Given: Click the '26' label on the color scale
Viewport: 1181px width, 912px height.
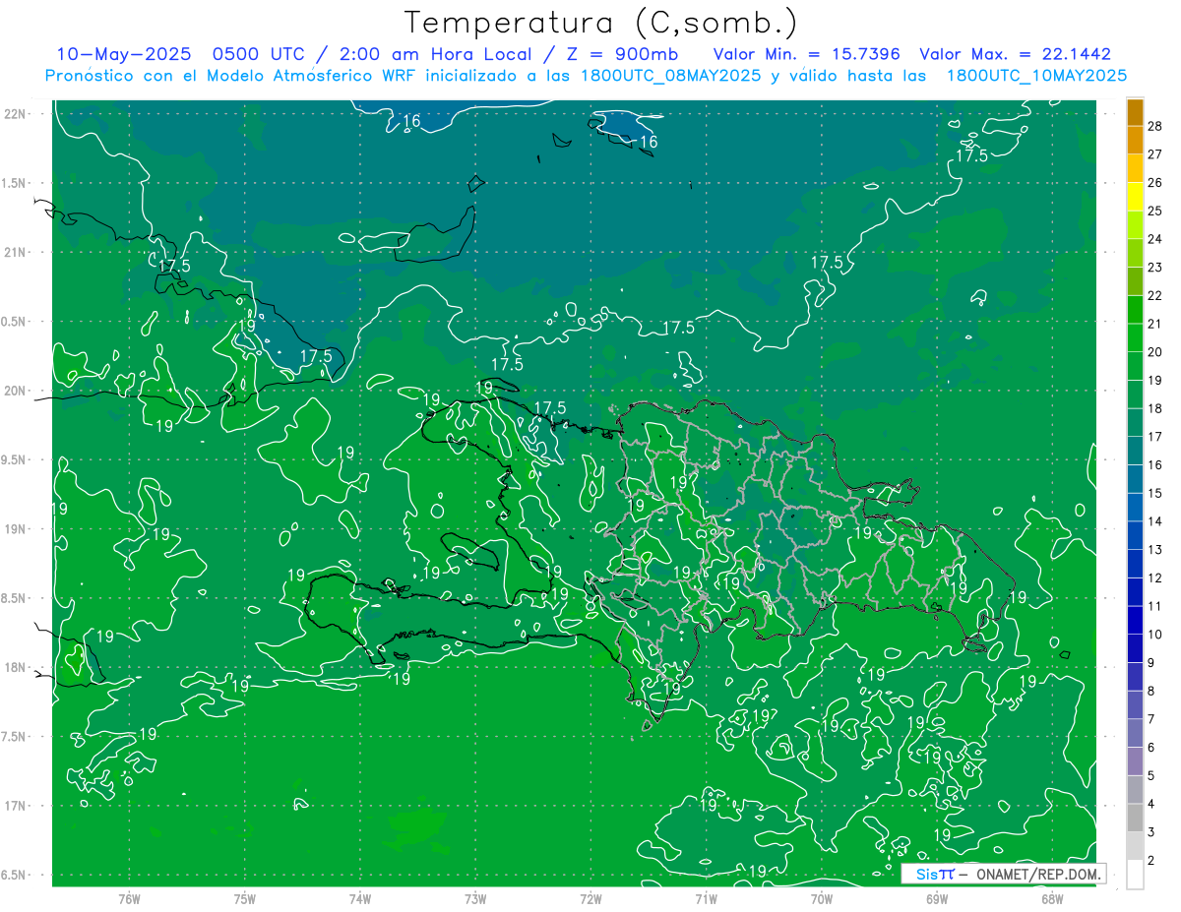Looking at the screenshot, I should pos(1155,182).
